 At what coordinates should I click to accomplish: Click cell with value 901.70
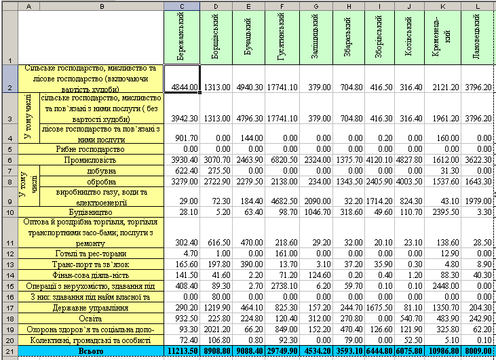[182, 134]
